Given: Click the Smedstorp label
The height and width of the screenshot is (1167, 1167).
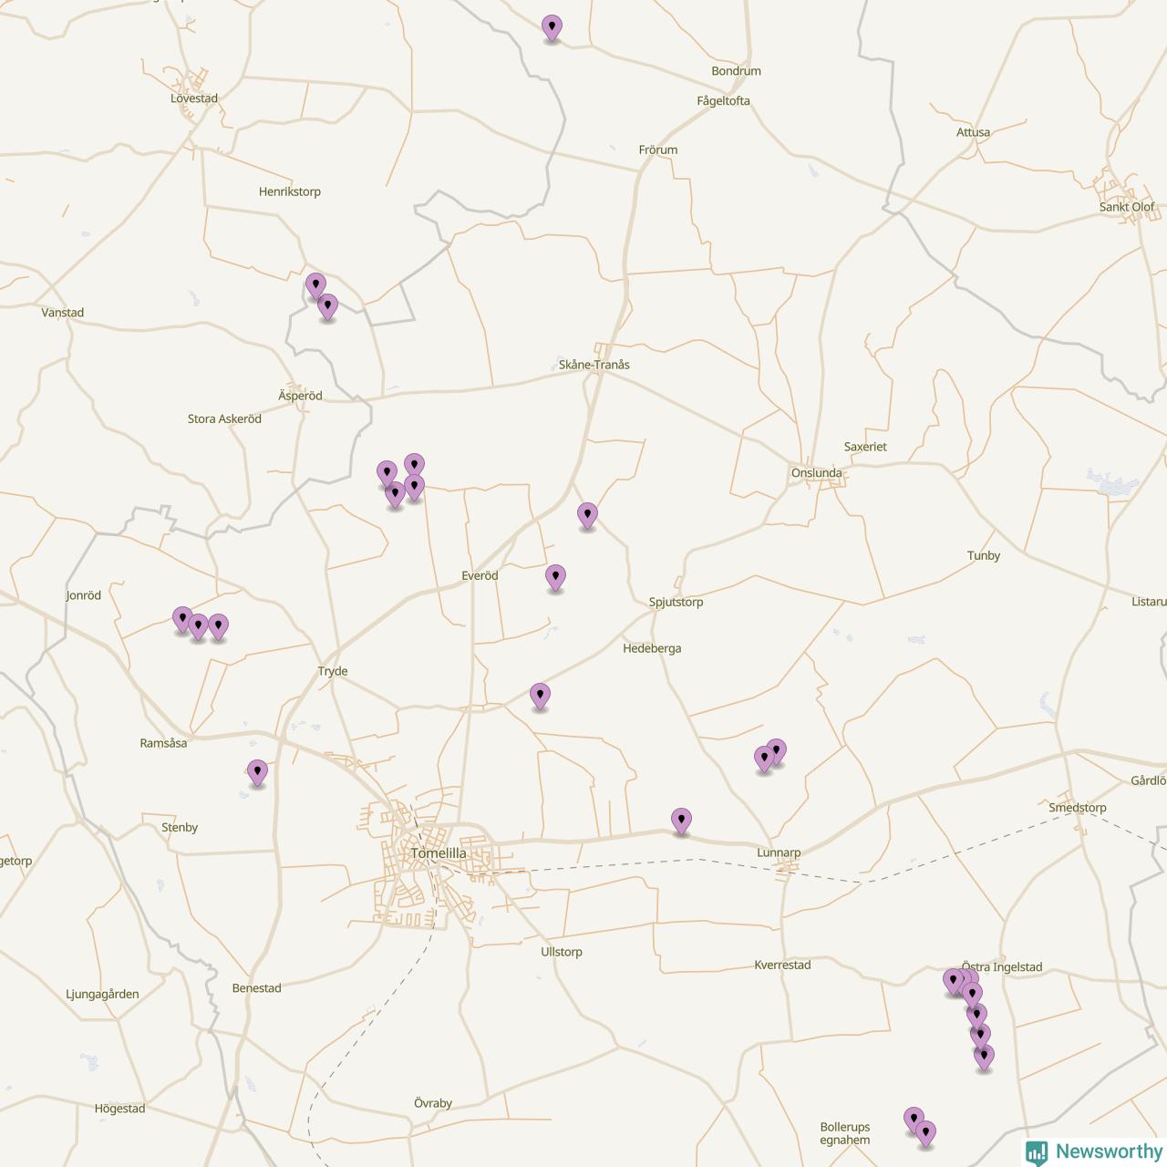Looking at the screenshot, I should (1078, 808).
